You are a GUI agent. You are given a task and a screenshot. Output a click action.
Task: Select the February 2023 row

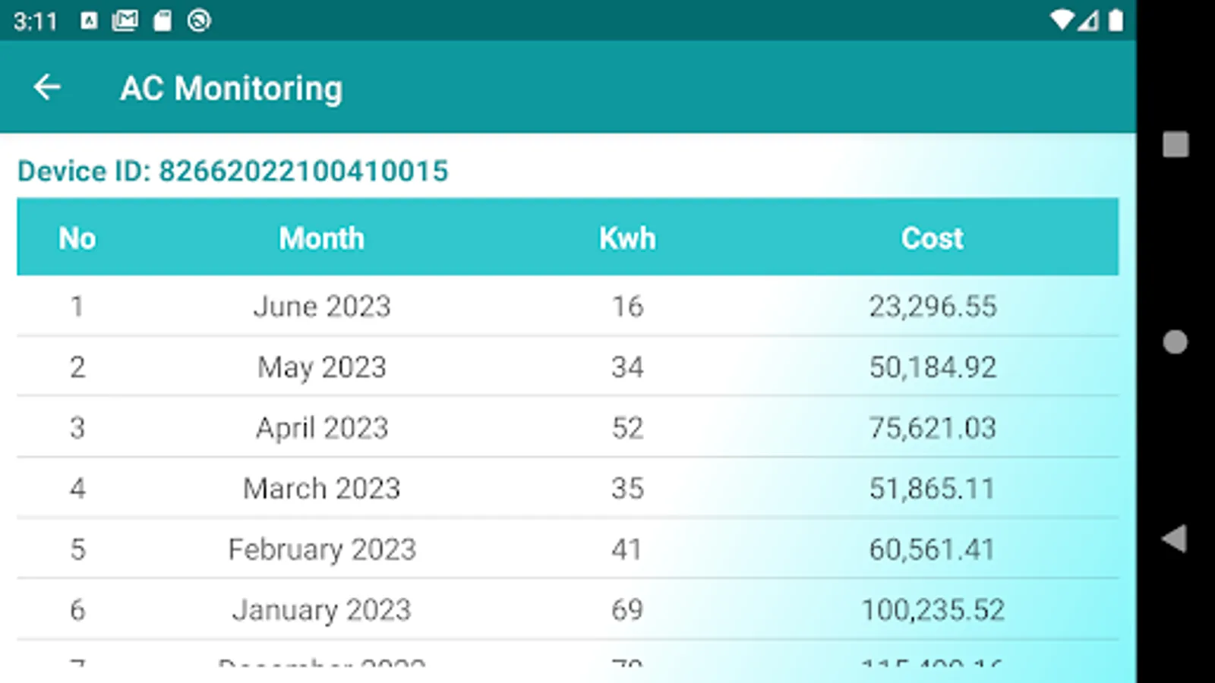click(322, 549)
